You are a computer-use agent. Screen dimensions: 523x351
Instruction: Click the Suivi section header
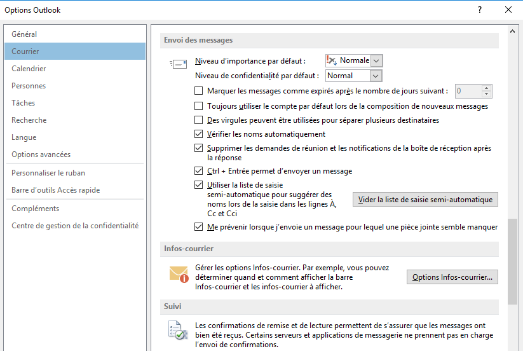[x=329, y=306]
